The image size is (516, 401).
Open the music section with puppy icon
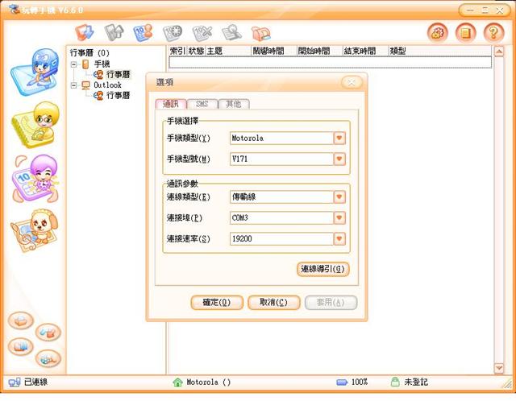tap(35, 234)
